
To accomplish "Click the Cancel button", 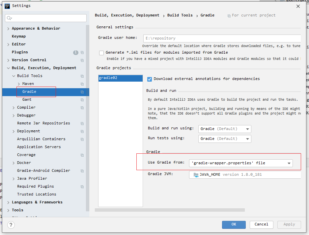I will [x=261, y=224].
